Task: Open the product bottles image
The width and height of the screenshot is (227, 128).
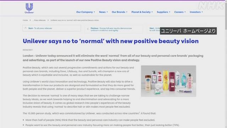Action: (168, 81)
